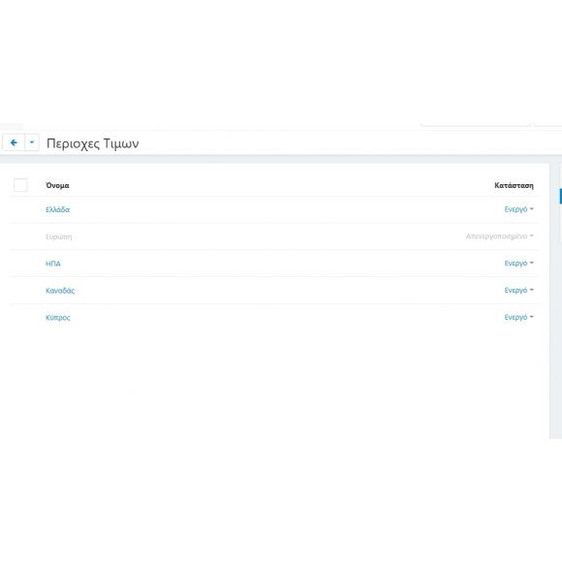562x562 pixels.
Task: Sort the table by the Κατάσταση column
Action: [514, 185]
